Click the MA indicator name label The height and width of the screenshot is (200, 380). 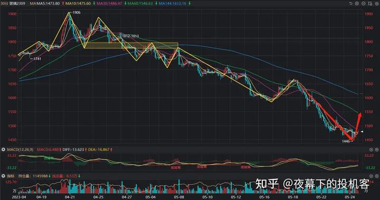click(x=33, y=3)
